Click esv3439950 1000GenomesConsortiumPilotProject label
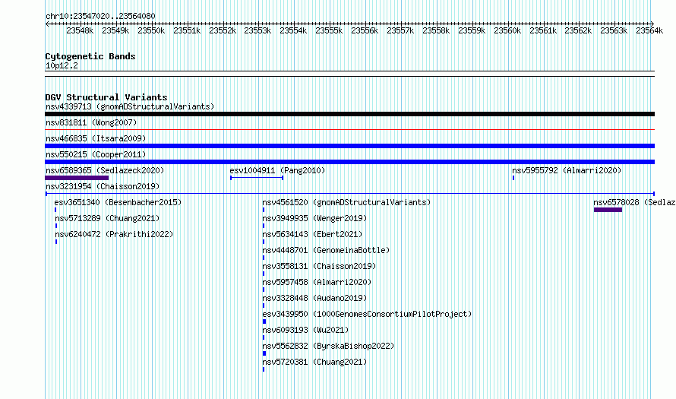This screenshot has height=399, width=676. point(367,314)
